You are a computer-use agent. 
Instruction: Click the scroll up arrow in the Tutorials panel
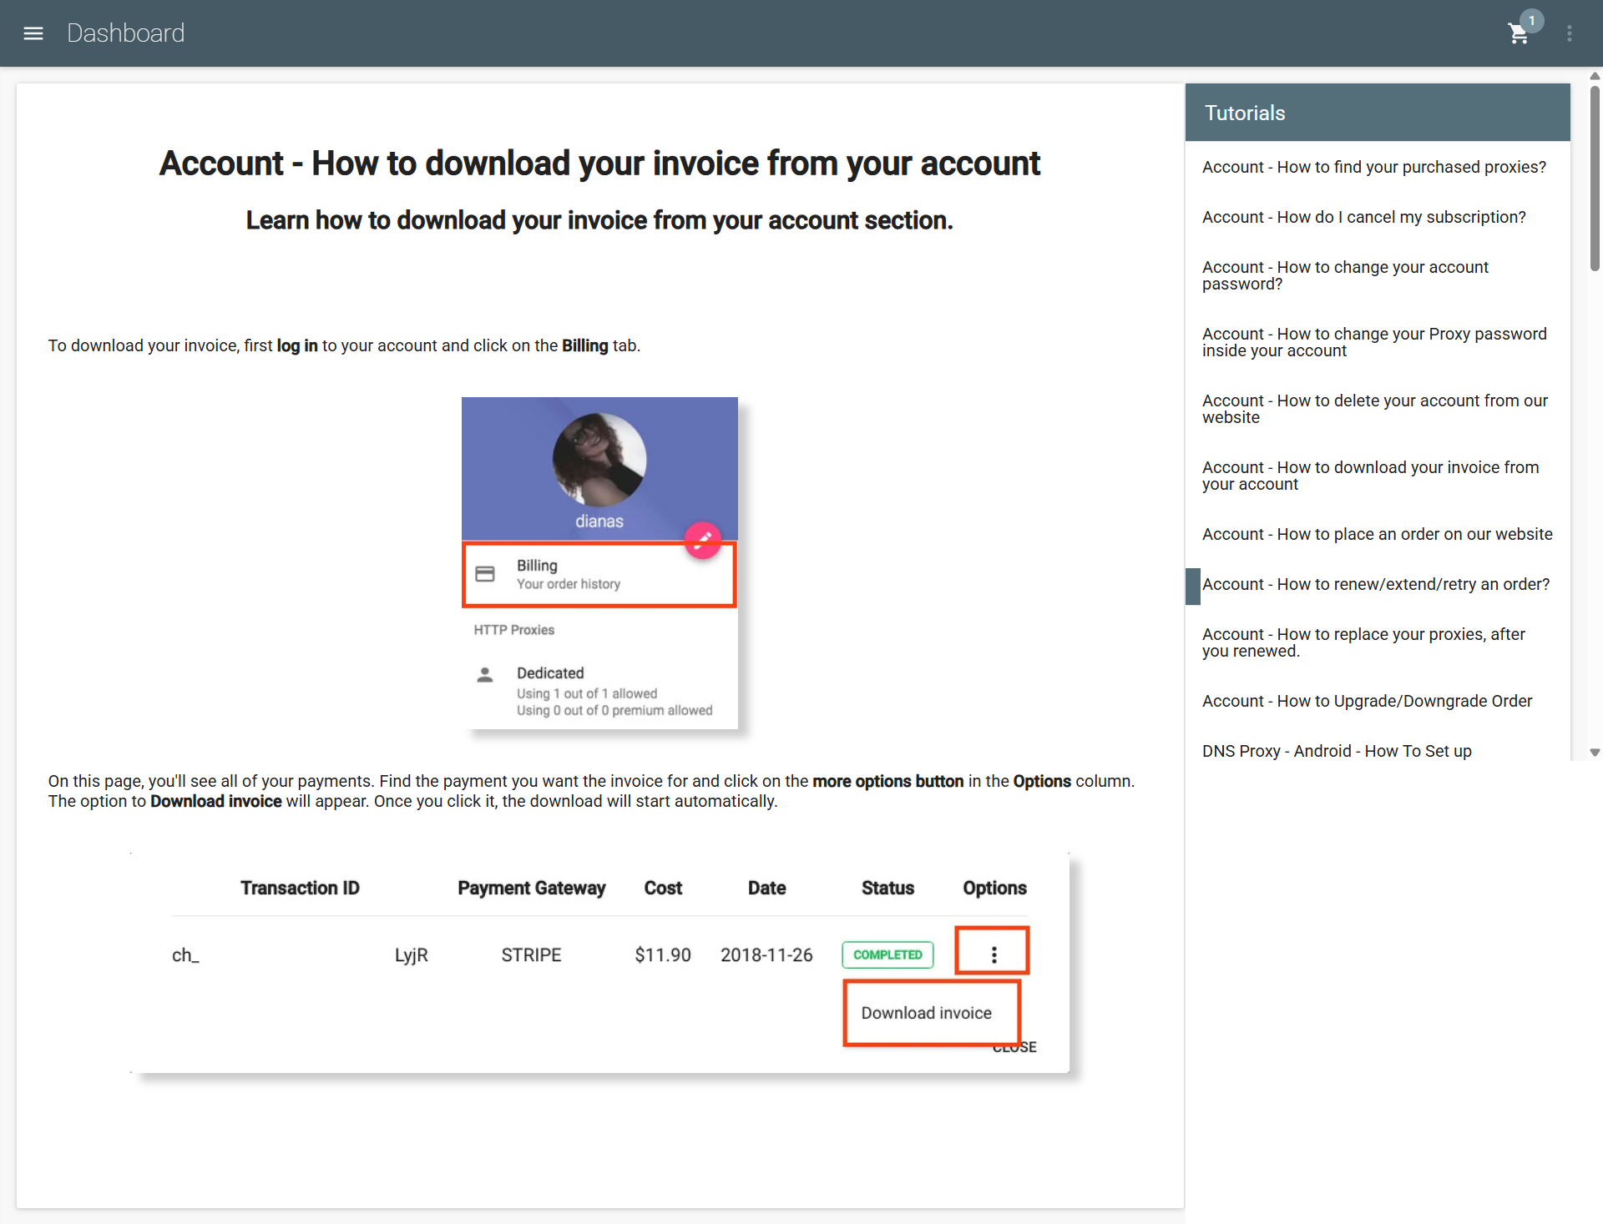pos(1595,76)
